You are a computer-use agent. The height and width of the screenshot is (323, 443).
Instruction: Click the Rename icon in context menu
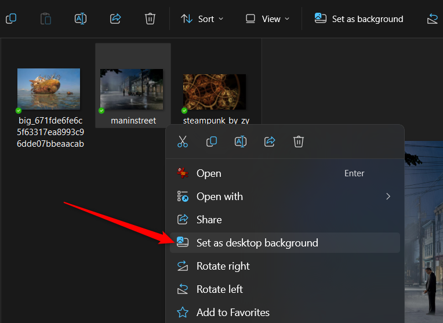coord(241,141)
